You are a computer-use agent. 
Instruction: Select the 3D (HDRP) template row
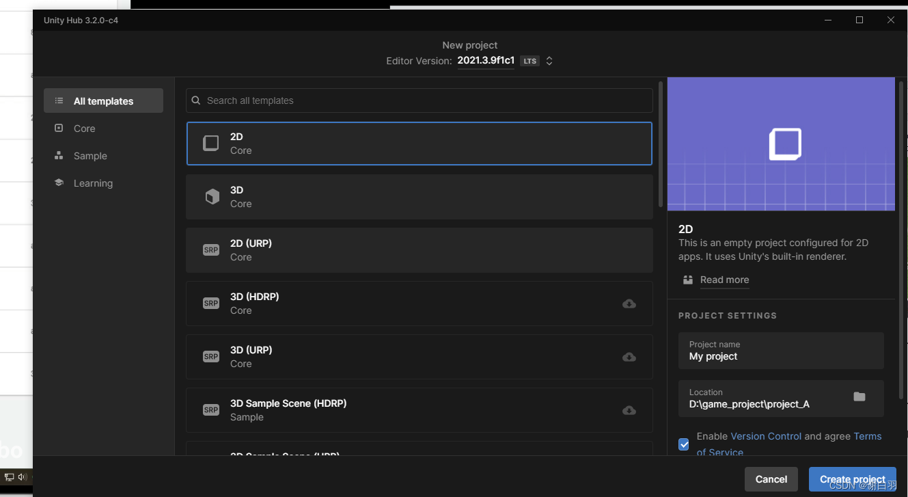(419, 304)
